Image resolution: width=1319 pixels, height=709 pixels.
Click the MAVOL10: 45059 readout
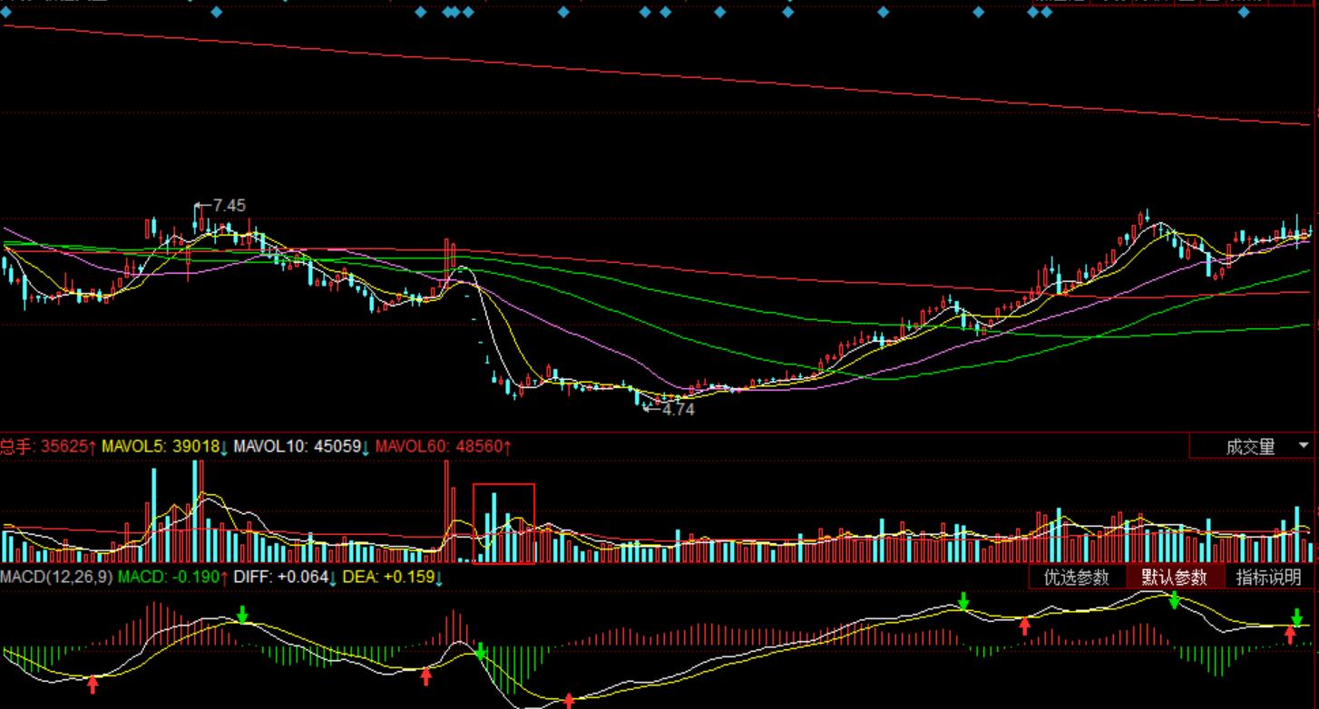(302, 447)
